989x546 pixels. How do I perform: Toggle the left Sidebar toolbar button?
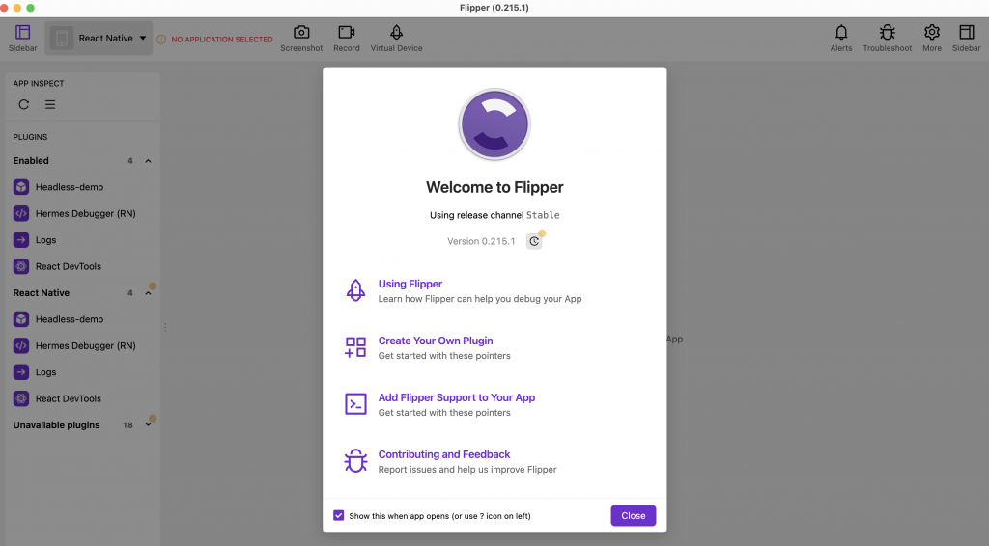[23, 38]
